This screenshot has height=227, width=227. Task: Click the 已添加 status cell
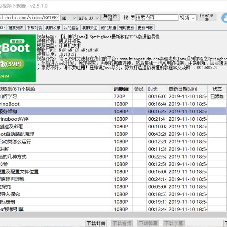217,96
